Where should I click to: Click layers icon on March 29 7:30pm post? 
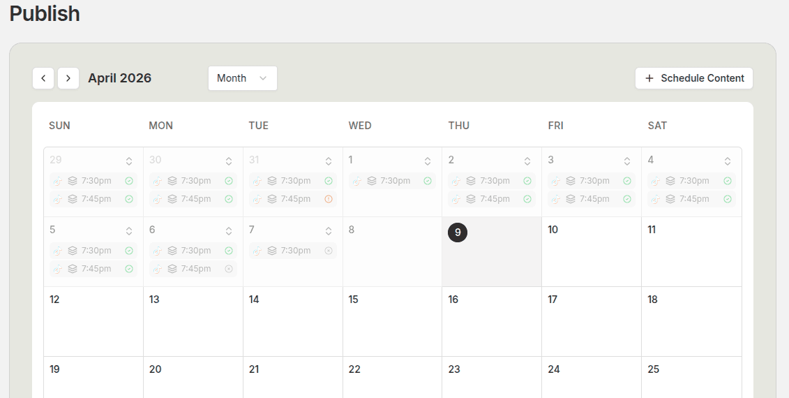pyautogui.click(x=73, y=181)
